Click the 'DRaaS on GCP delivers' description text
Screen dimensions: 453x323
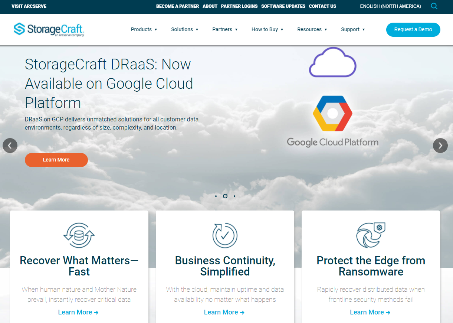[112, 123]
